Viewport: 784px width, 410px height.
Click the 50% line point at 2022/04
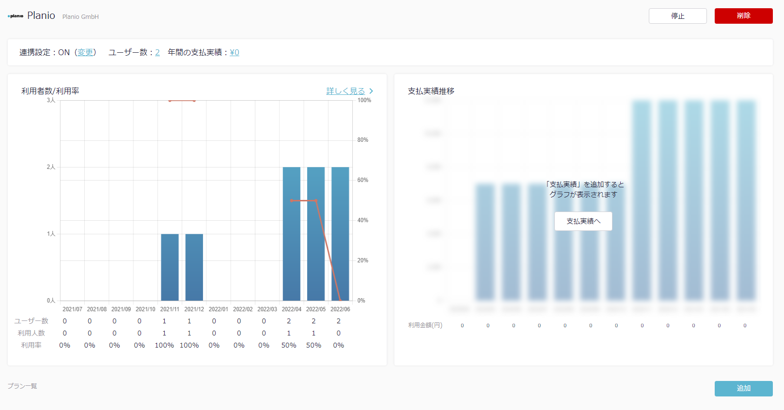coord(292,200)
